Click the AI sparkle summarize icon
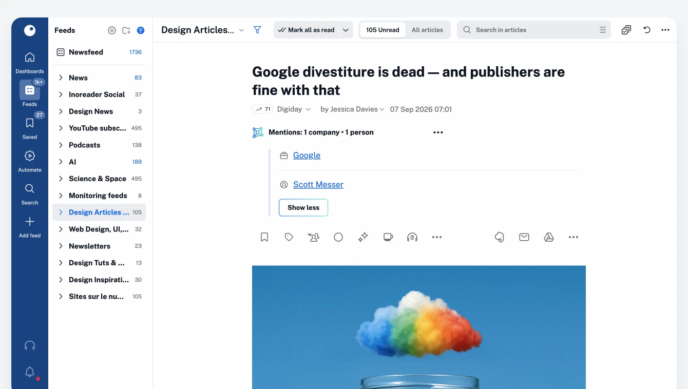The width and height of the screenshot is (688, 389). [x=363, y=237]
